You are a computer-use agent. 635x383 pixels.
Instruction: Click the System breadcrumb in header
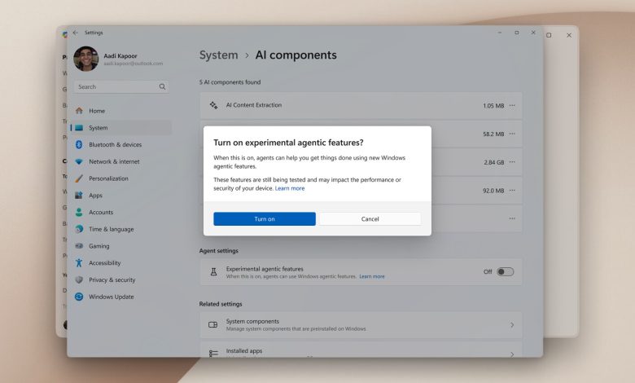pos(218,55)
